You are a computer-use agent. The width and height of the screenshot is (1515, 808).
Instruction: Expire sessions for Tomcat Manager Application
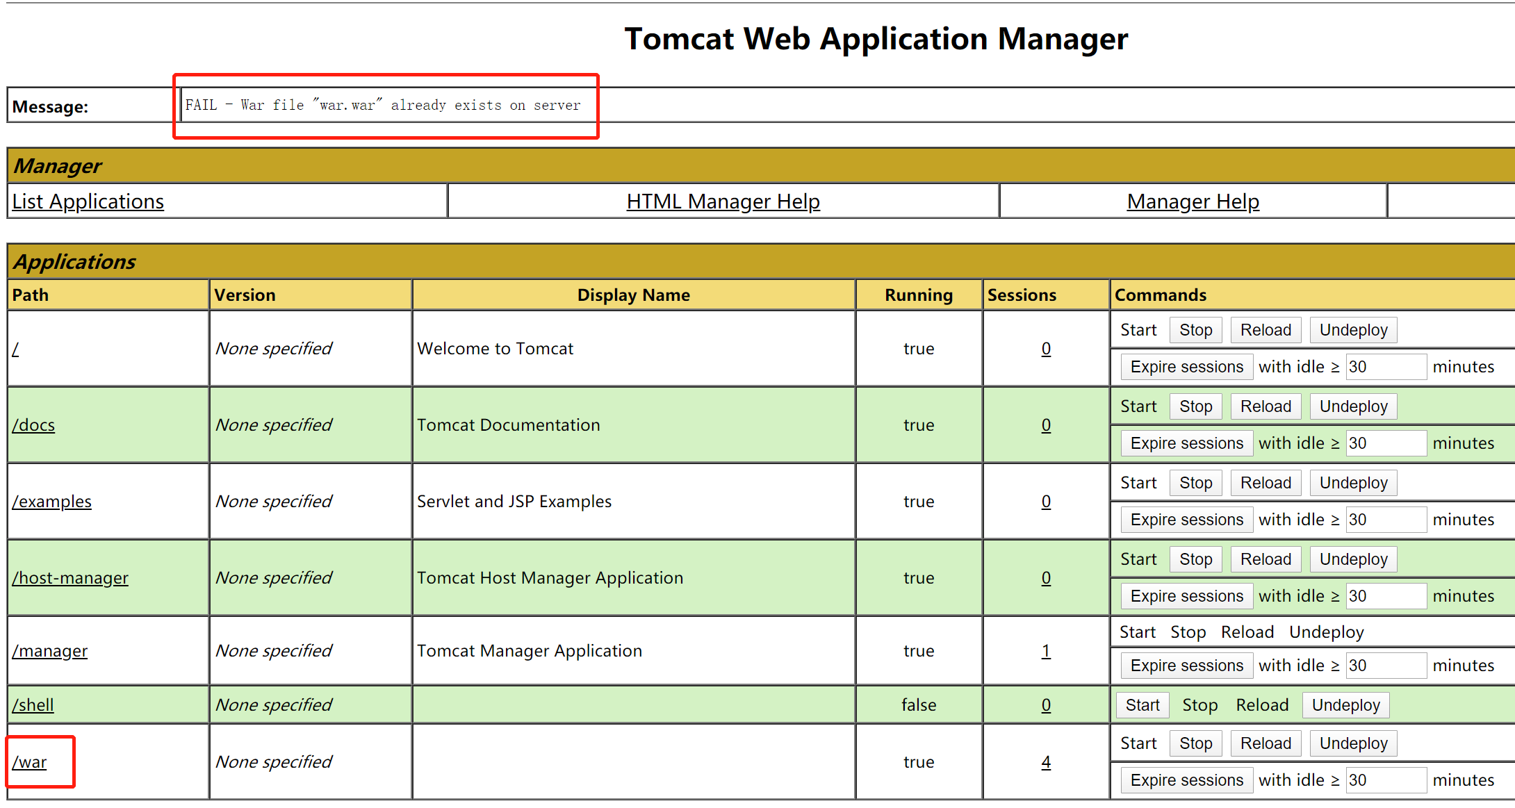pyautogui.click(x=1186, y=666)
